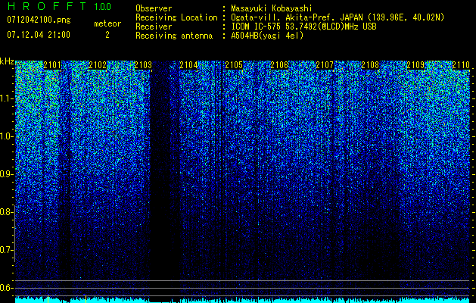This screenshot has height=303, width=476.
Task: Click the 2106 time marker
Action: click(x=279, y=65)
